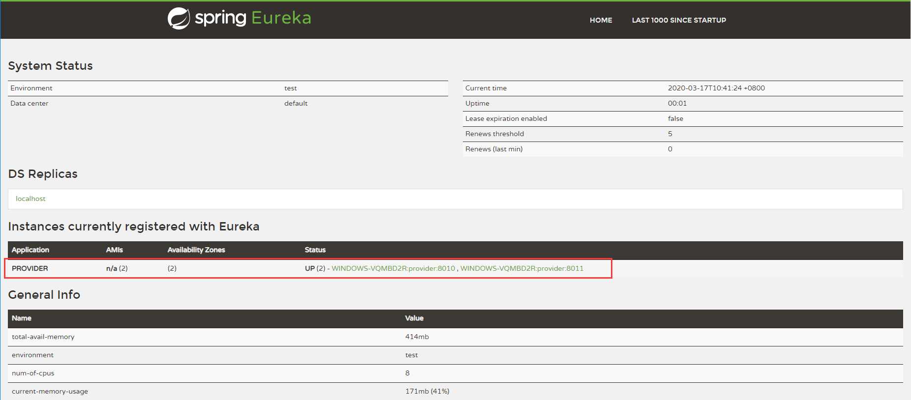Image resolution: width=911 pixels, height=400 pixels.
Task: Click the Renews threshold value 5
Action: (x=670, y=134)
